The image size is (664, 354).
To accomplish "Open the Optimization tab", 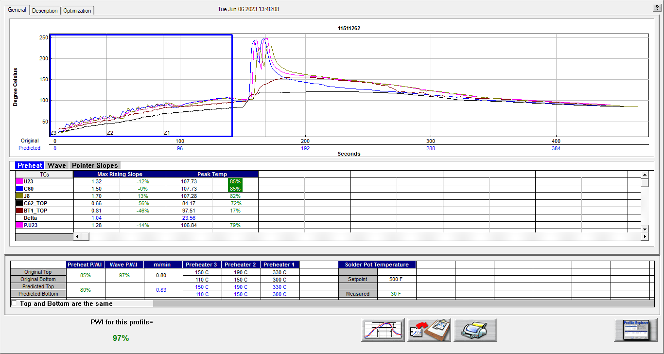I will pyautogui.click(x=77, y=10).
